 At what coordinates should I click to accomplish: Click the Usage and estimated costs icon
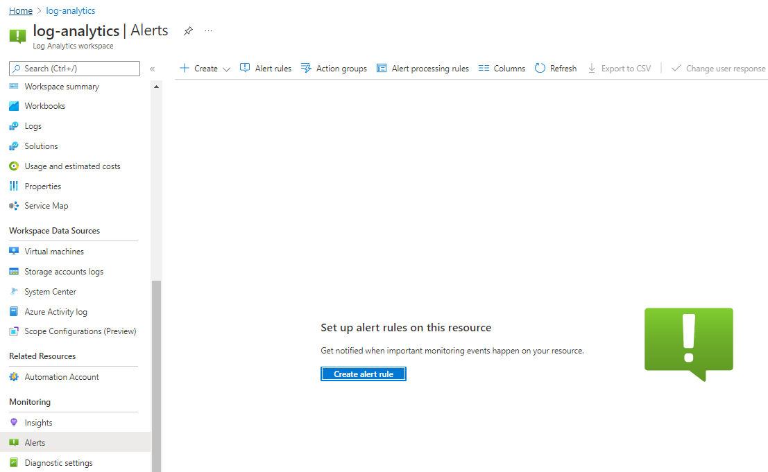click(14, 166)
